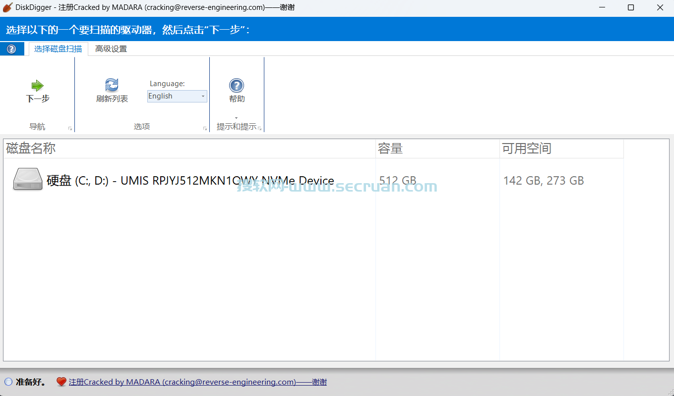Click the 磁盘名称 column header
This screenshot has width=674, height=396.
tap(189, 148)
